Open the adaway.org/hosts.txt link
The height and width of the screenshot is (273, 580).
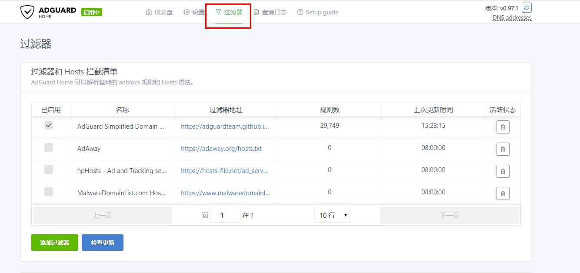tap(221, 149)
